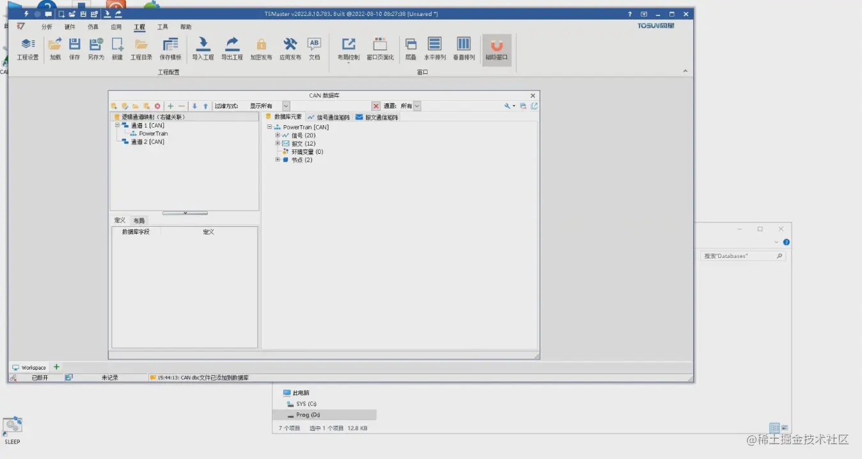This screenshot has height=459, width=862.
Task: Open 布局控制 layout control dropdown
Action: coord(349,50)
